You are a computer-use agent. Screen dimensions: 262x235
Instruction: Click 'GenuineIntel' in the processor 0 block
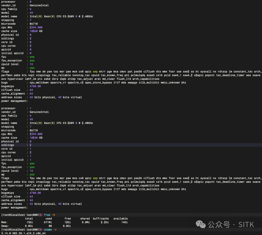[39, 5]
